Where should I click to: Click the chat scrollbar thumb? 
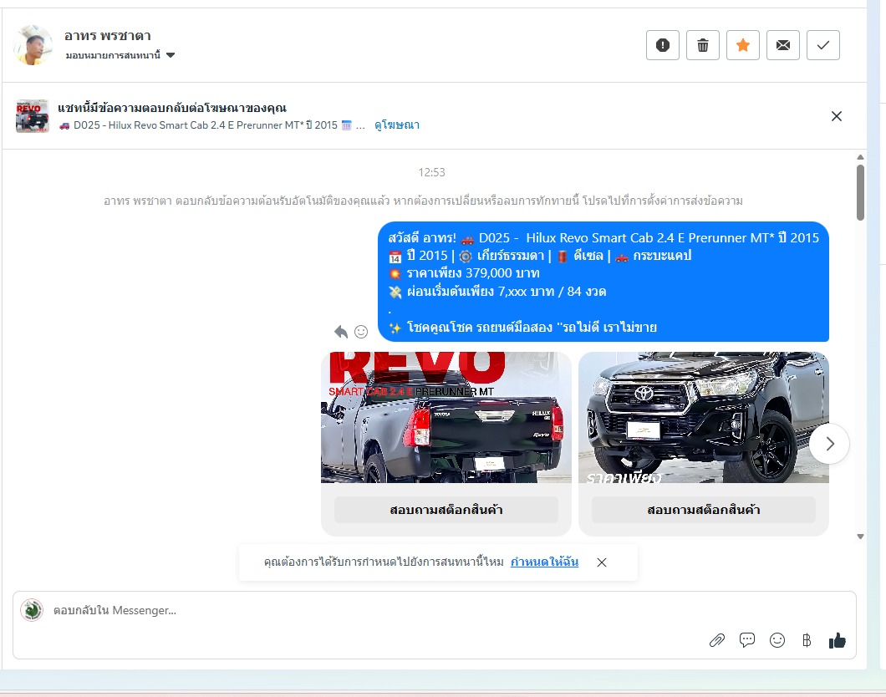point(860,192)
